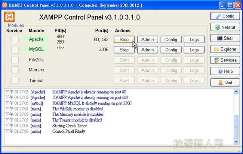
Task: Close the XAMPP window
Action: [x=237, y=5]
